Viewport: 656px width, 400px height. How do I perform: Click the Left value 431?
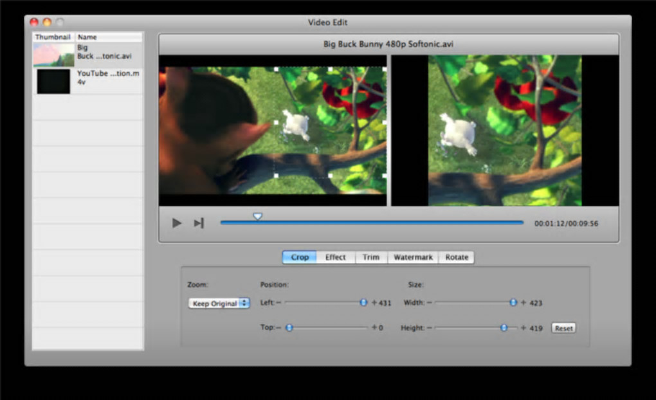pyautogui.click(x=385, y=303)
